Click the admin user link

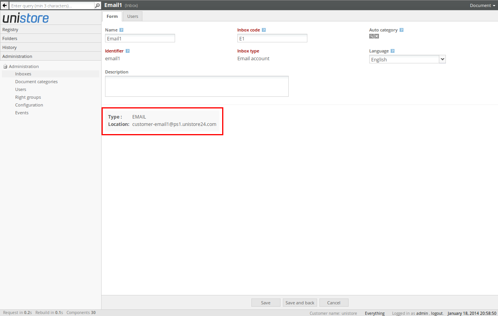point(422,313)
